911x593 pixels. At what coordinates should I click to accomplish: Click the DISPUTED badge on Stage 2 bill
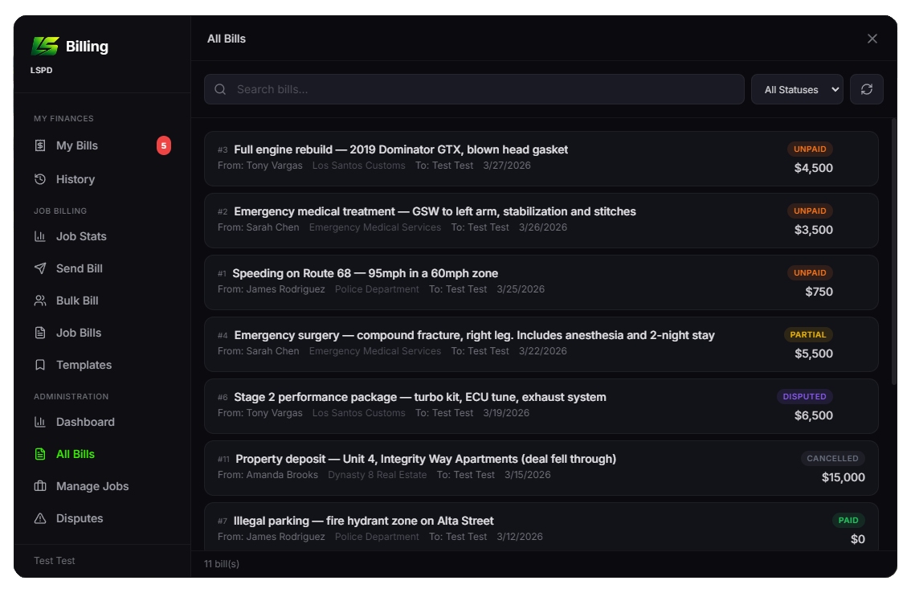pyautogui.click(x=804, y=396)
